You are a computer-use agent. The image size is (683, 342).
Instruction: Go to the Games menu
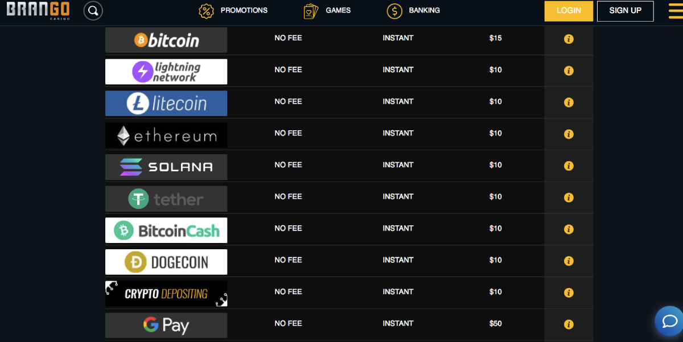pos(327,11)
